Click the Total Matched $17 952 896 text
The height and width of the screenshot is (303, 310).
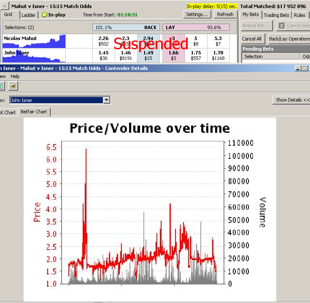pos(273,6)
